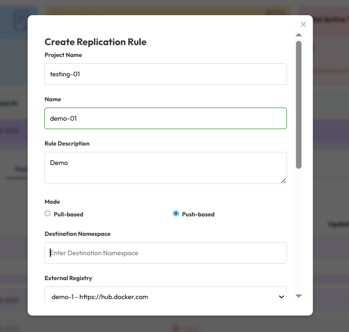Screen dimensions: 349x332
Task: Click the Destination Namespace label
Action: [77, 234]
